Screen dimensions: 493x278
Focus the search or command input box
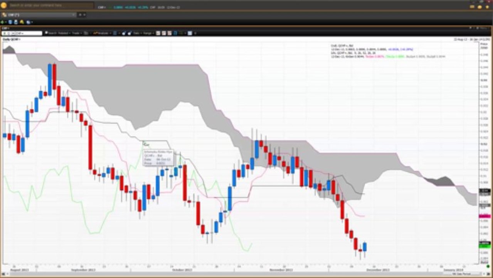pyautogui.click(x=51, y=5)
